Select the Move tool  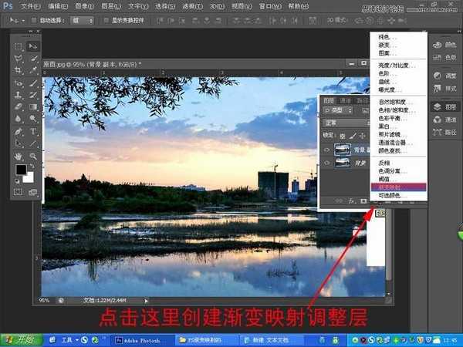(x=33, y=47)
